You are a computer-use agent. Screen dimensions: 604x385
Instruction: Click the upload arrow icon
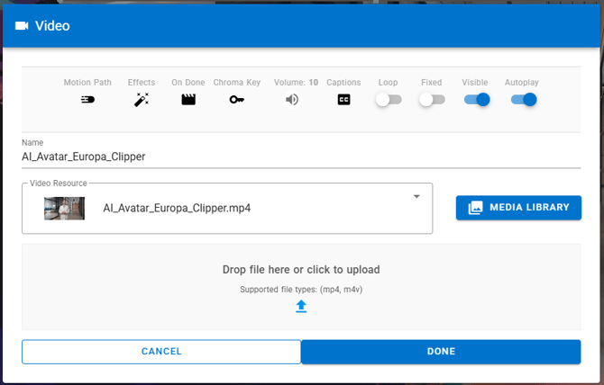pyautogui.click(x=301, y=307)
